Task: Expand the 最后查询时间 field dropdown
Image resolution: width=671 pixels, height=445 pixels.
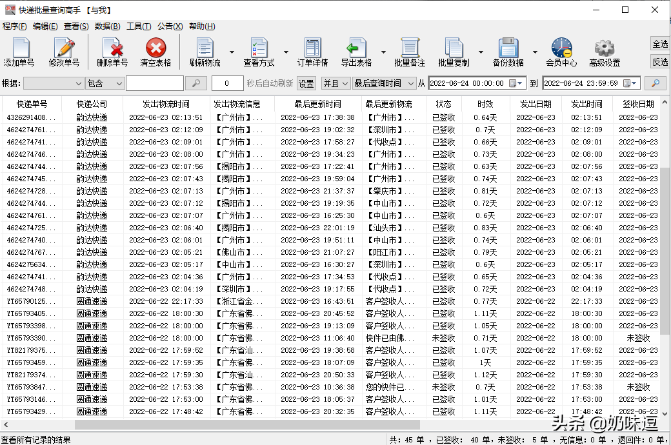Action: (x=385, y=83)
